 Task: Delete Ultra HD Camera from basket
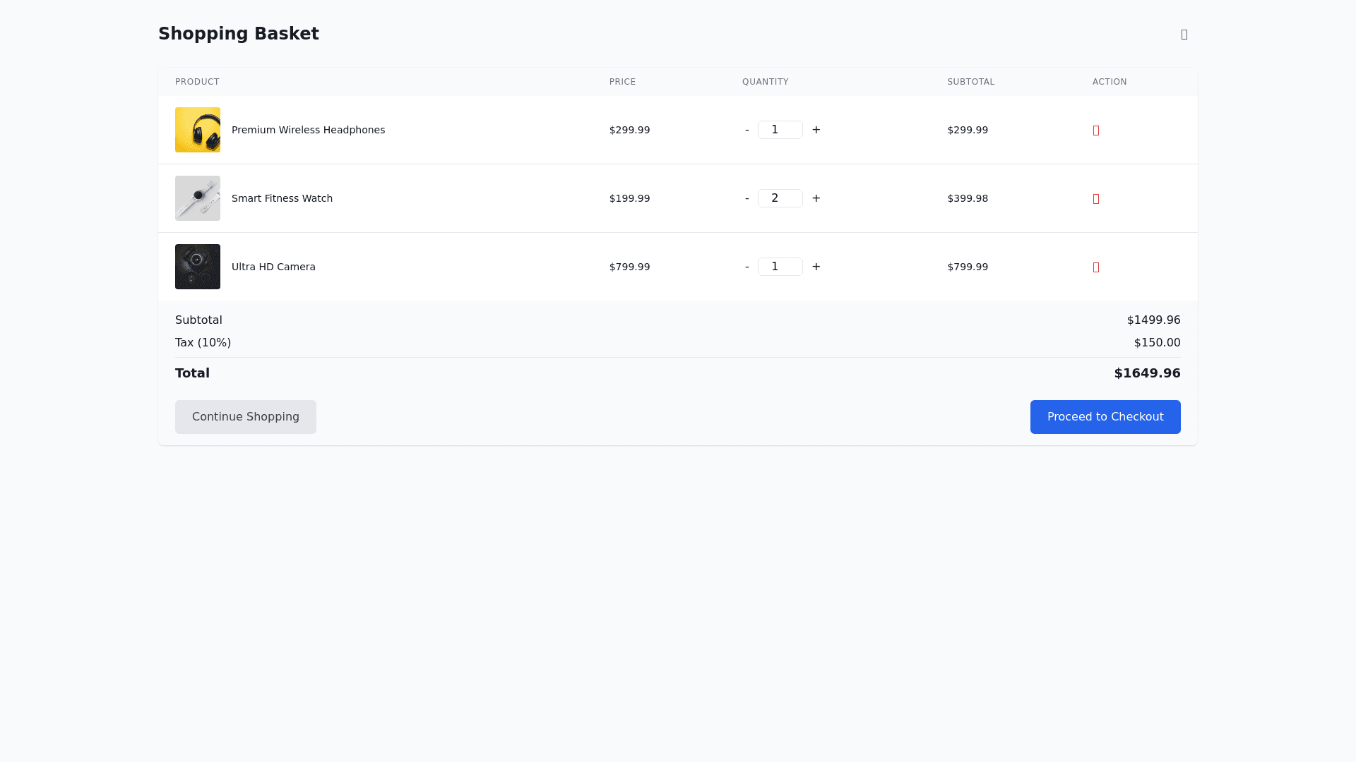click(1095, 267)
